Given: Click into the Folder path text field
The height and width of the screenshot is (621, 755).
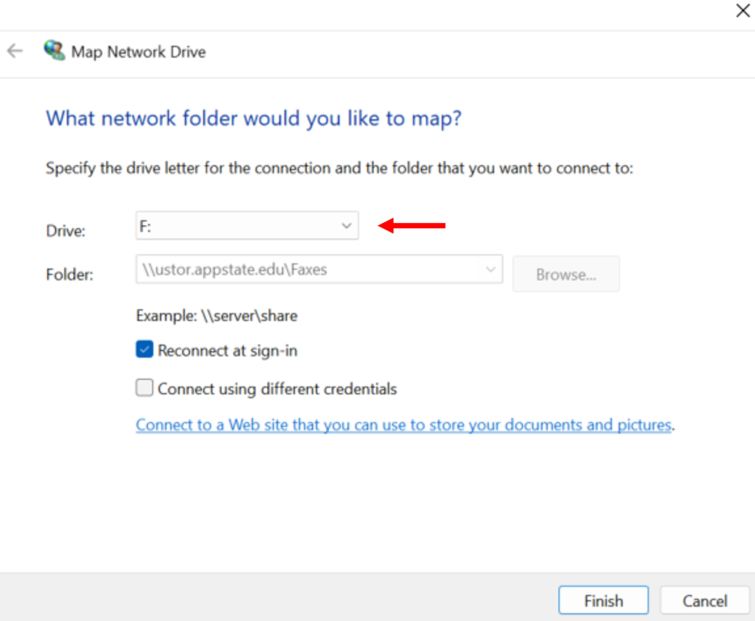Looking at the screenshot, I should coord(305,270).
